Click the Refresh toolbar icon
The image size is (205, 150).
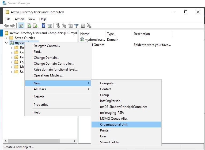(29, 25)
